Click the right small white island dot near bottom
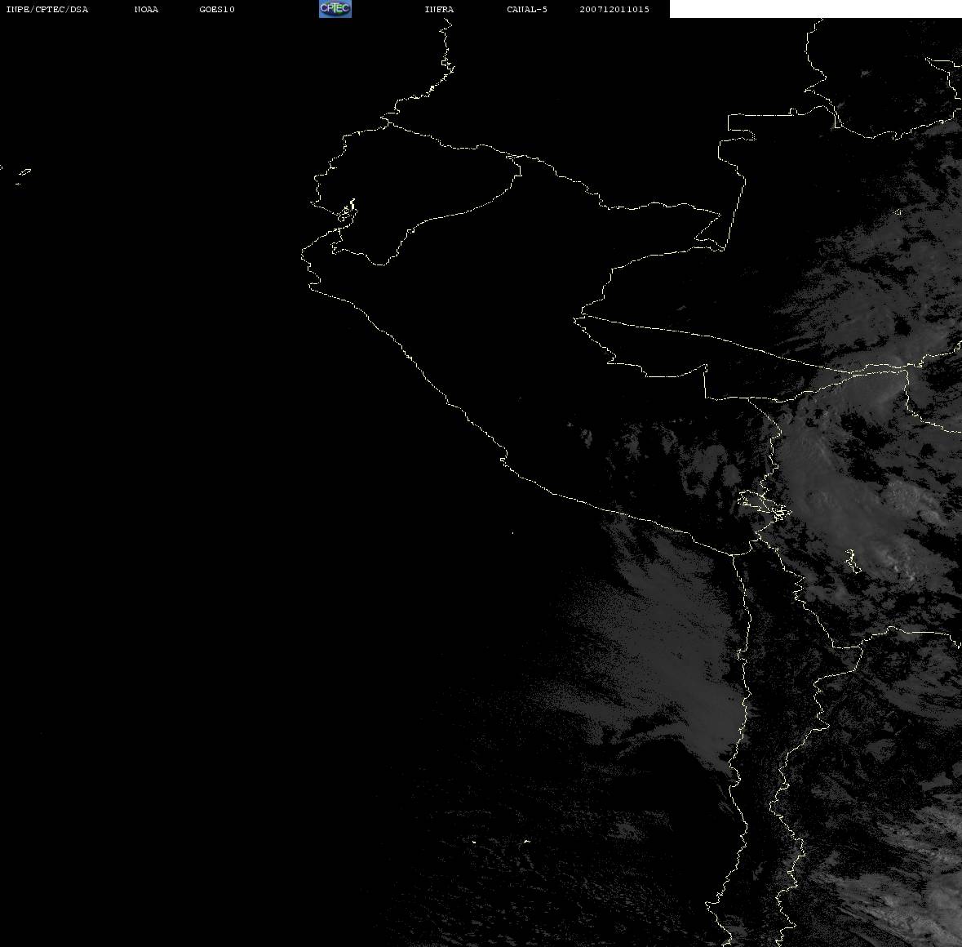Viewport: 962px width, 947px height. click(x=525, y=841)
